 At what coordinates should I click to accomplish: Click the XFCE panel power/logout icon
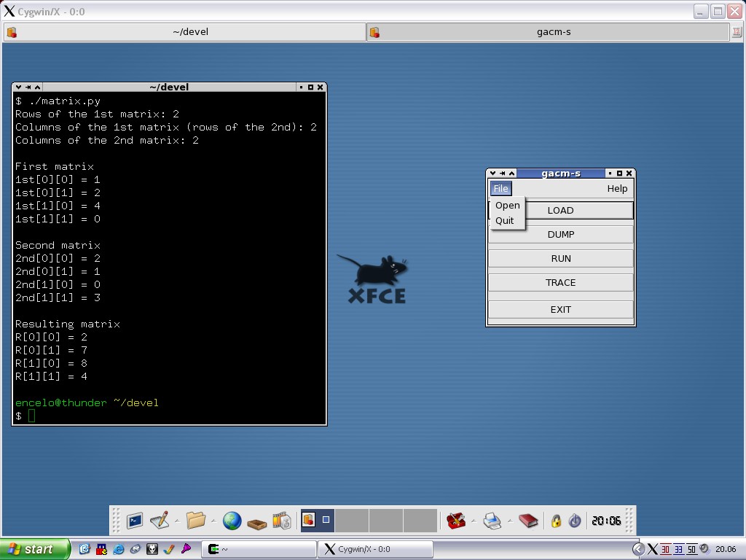click(x=575, y=521)
